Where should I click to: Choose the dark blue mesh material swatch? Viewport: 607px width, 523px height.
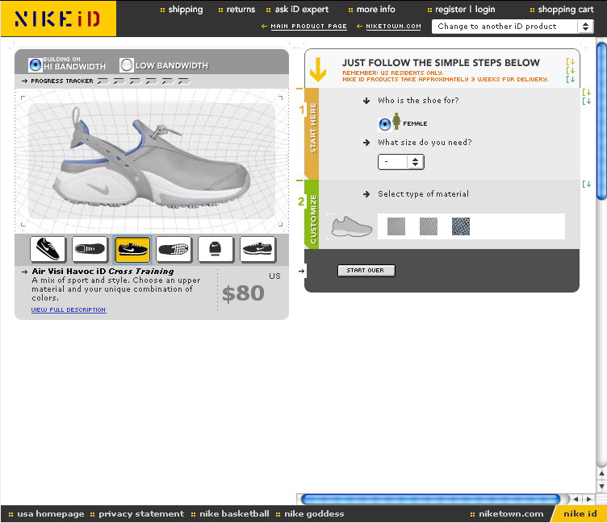pyautogui.click(x=461, y=226)
